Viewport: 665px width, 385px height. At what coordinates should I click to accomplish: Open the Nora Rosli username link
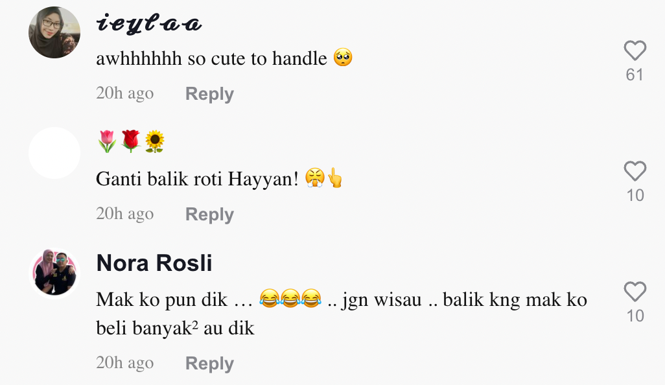[154, 263]
